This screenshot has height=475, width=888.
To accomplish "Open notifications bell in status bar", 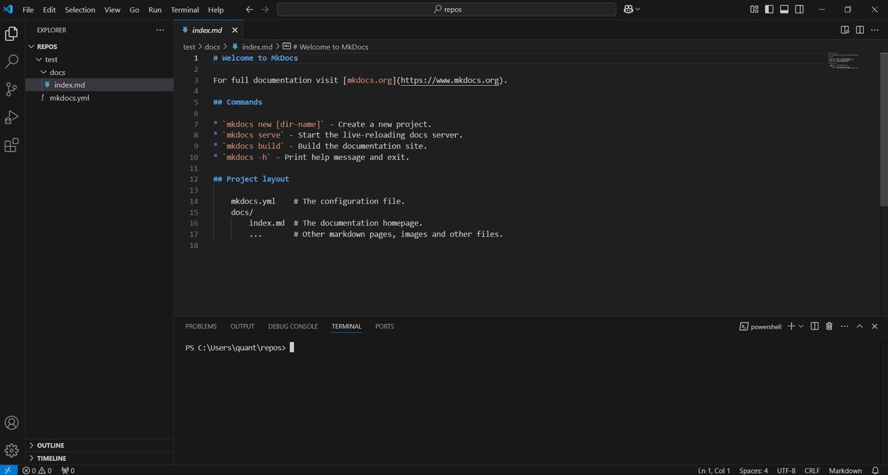I will [x=875, y=470].
